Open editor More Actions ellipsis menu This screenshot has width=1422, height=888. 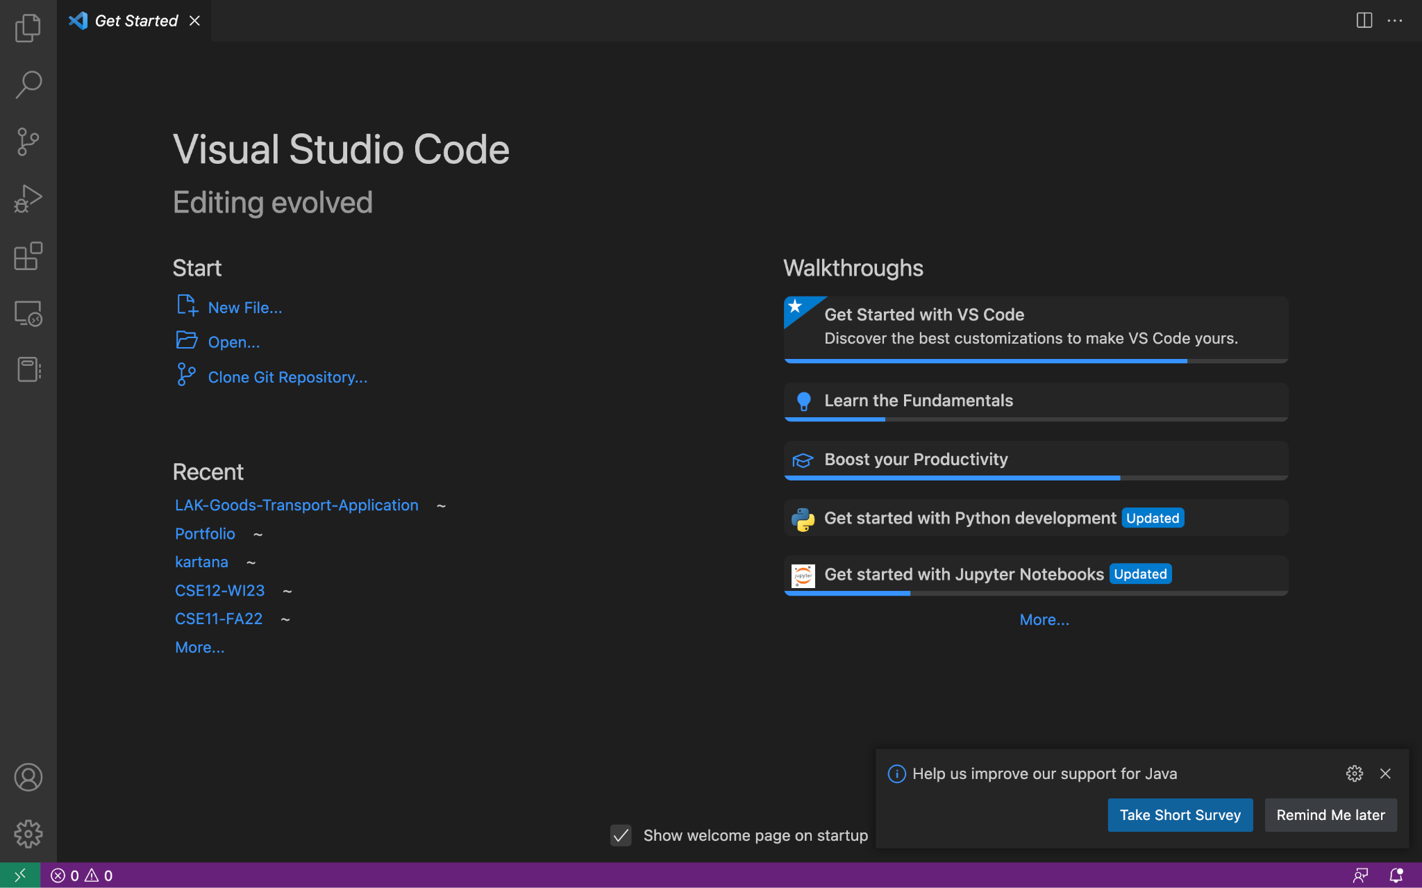1395,20
